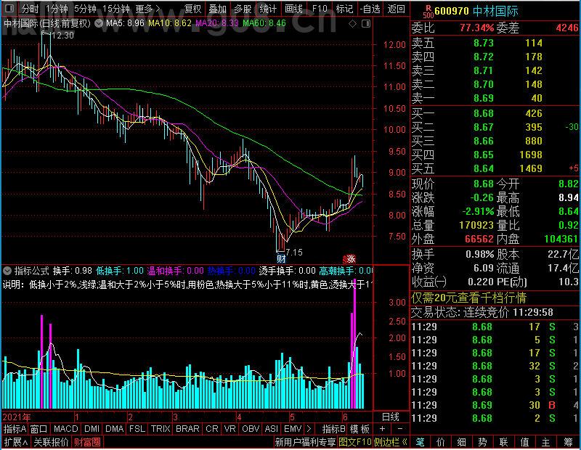This screenshot has width=581, height=450.
Task: Select the 筹 chip-distribution tab
Action: (x=569, y=442)
